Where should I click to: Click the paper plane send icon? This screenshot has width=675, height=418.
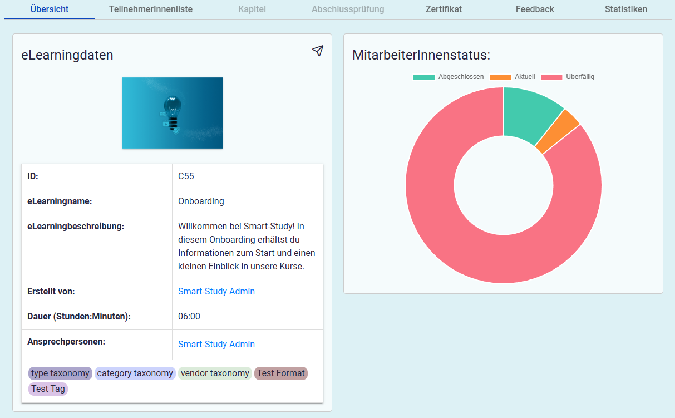coord(317,51)
